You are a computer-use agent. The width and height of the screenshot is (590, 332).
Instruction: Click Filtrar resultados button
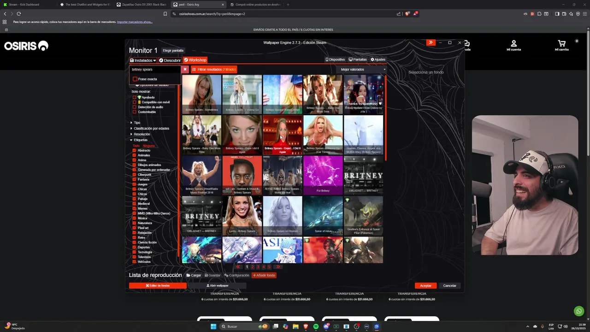pyautogui.click(x=214, y=69)
